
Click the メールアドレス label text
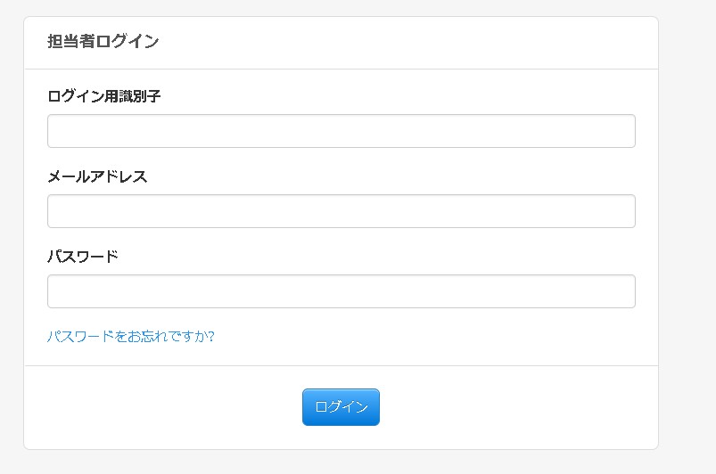click(97, 176)
